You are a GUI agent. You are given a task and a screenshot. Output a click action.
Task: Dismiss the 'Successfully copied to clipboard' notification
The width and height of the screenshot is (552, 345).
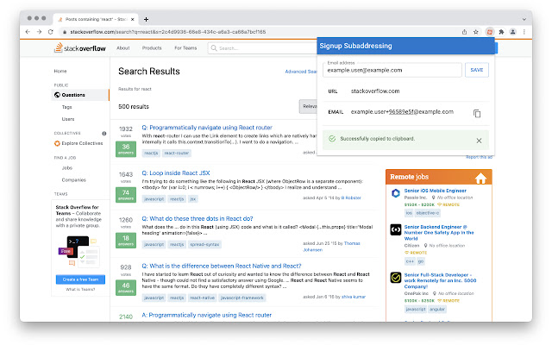pos(479,141)
